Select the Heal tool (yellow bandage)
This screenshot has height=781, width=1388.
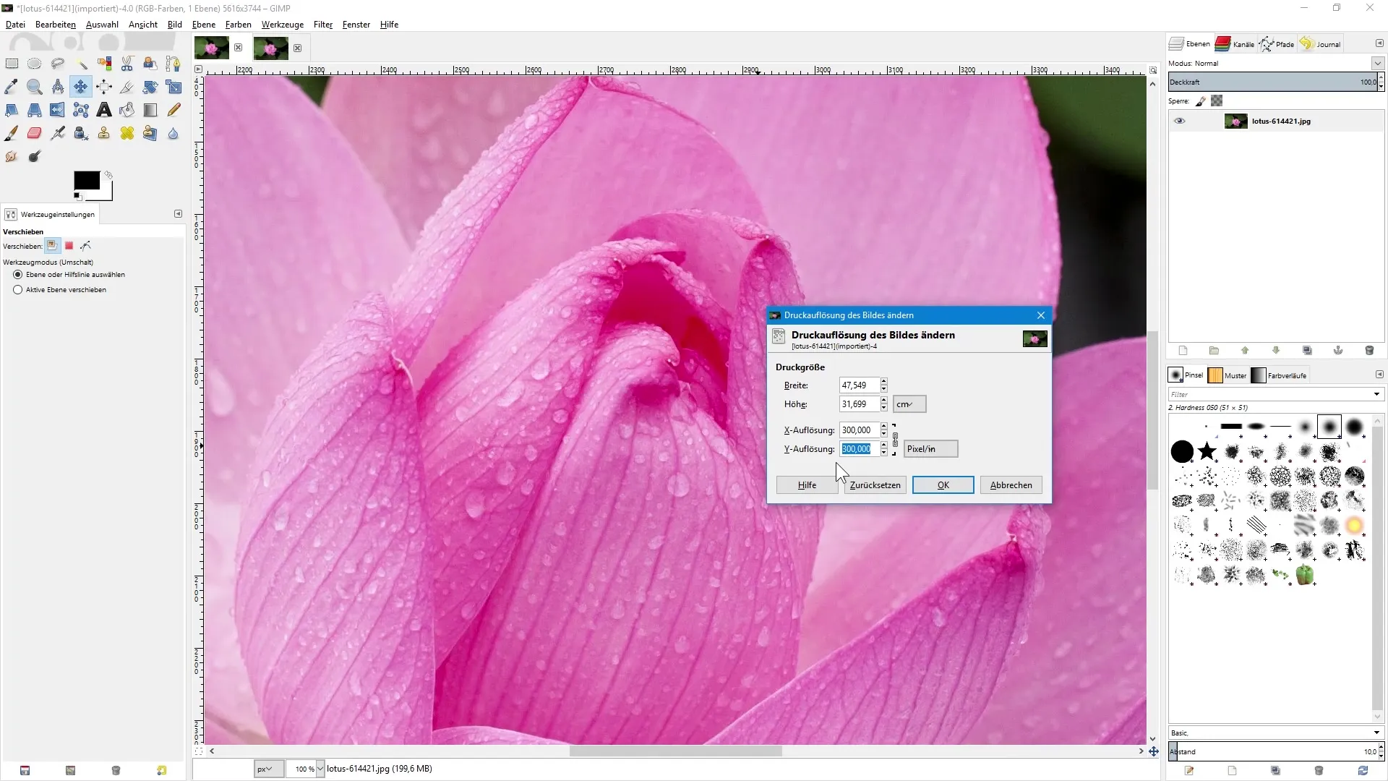click(127, 133)
